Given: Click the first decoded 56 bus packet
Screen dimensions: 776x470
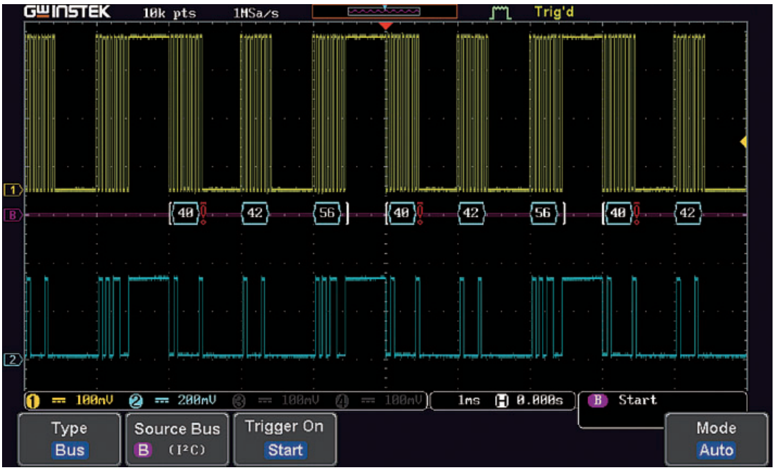Looking at the screenshot, I should [x=327, y=213].
